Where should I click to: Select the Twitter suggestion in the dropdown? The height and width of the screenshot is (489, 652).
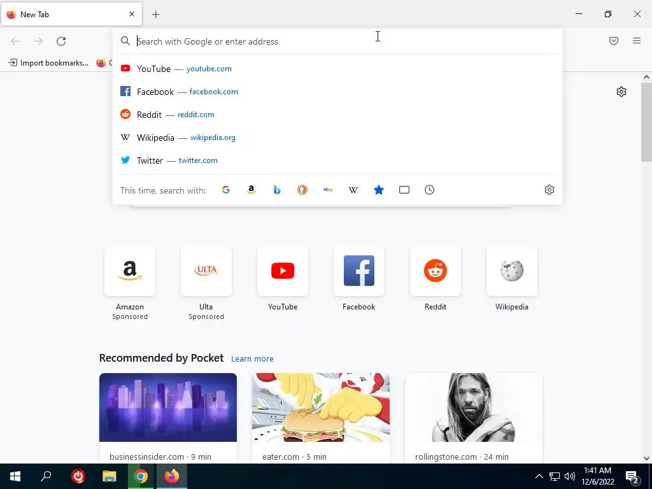click(x=337, y=160)
